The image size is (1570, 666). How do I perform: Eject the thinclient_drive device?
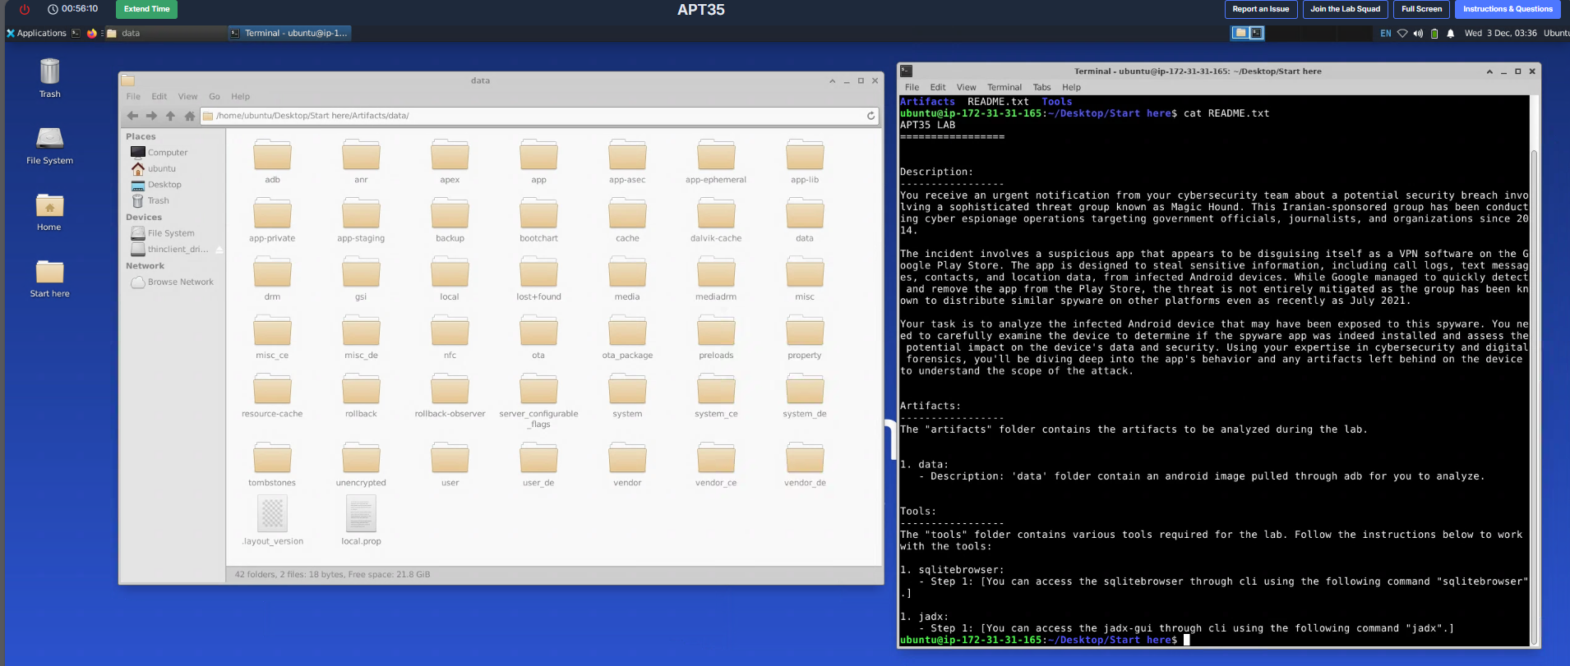coord(219,250)
